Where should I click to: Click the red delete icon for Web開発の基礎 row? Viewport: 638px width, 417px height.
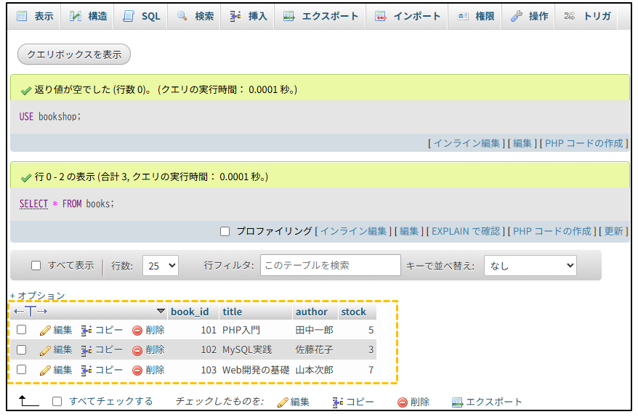click(x=137, y=370)
